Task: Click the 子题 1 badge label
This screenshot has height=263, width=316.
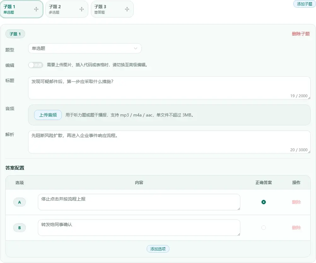Action: 15,34
